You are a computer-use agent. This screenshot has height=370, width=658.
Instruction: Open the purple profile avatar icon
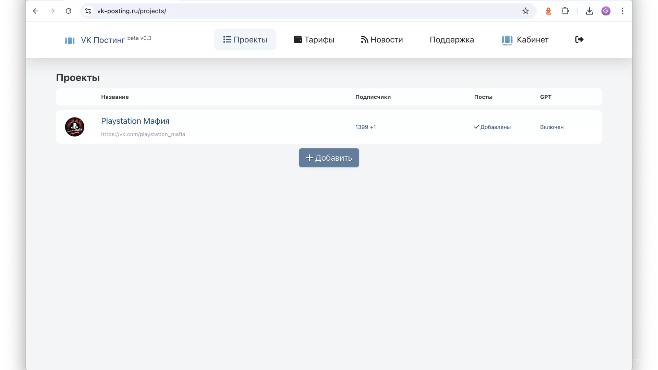coord(606,11)
